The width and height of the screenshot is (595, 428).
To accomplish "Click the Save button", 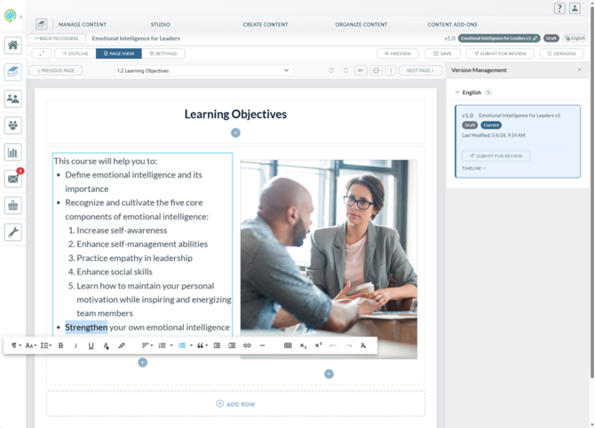I will pyautogui.click(x=442, y=53).
